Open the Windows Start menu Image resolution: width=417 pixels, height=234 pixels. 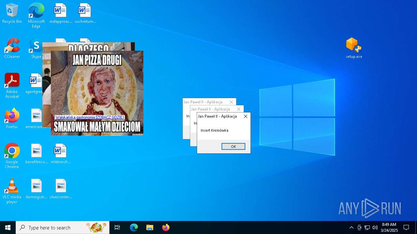pyautogui.click(x=8, y=227)
